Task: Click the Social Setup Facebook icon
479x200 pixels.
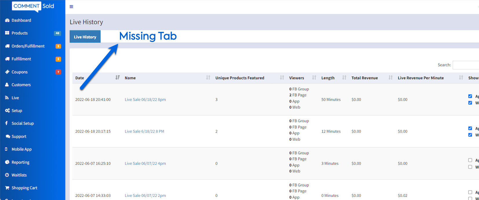Action: pyautogui.click(x=7, y=123)
